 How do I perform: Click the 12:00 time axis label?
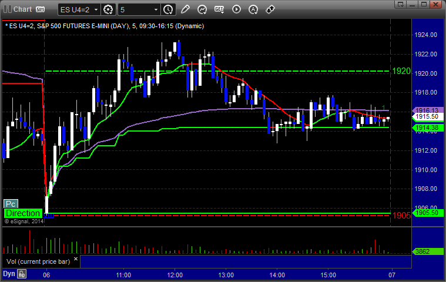pos(175,274)
